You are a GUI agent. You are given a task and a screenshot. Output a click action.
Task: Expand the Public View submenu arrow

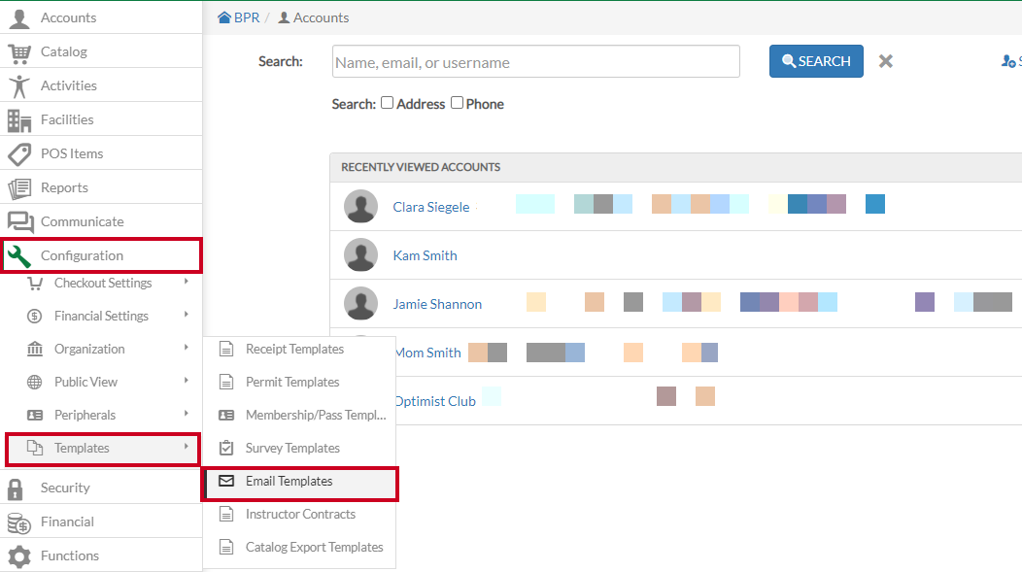[x=187, y=381]
